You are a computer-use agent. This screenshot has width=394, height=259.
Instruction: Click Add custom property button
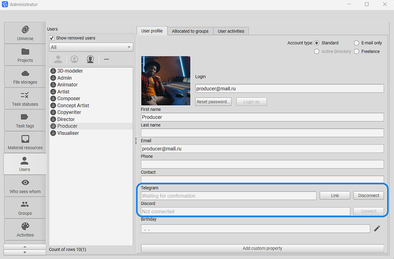(262, 248)
